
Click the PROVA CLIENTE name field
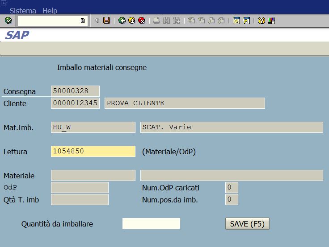coord(185,103)
